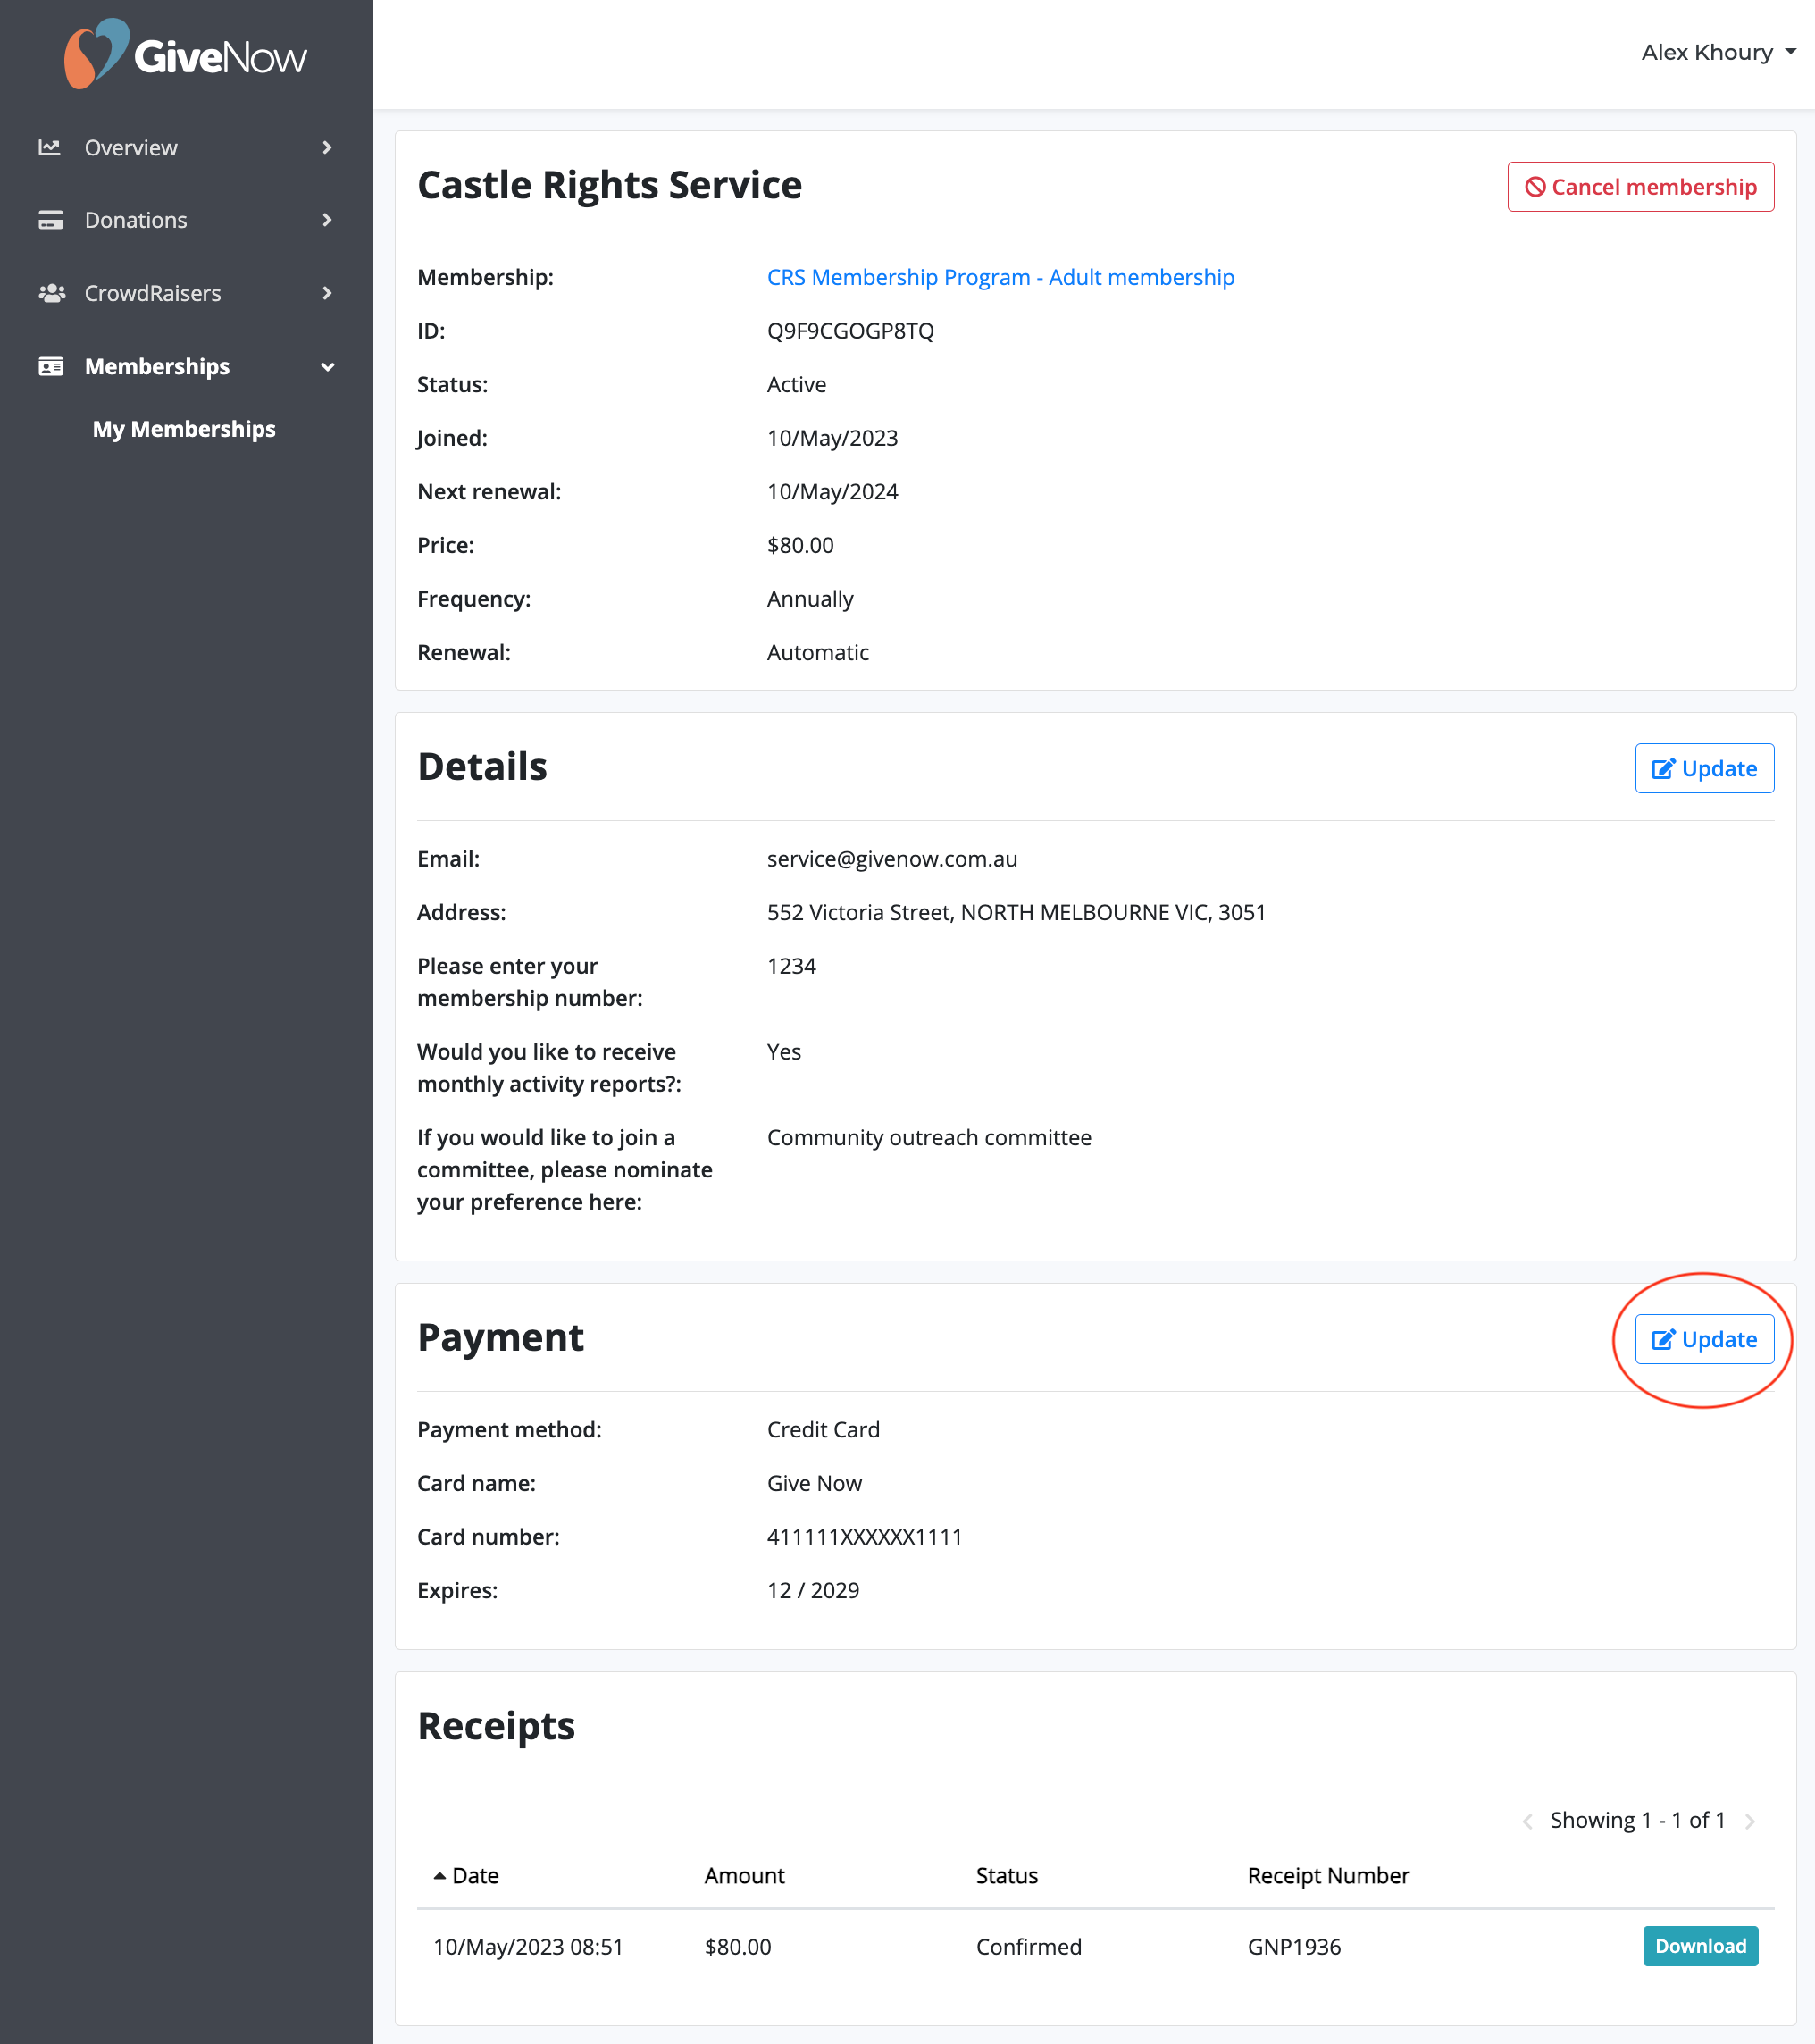Expand the Overview menu chevron
This screenshot has height=2044, width=1815.
[x=327, y=147]
